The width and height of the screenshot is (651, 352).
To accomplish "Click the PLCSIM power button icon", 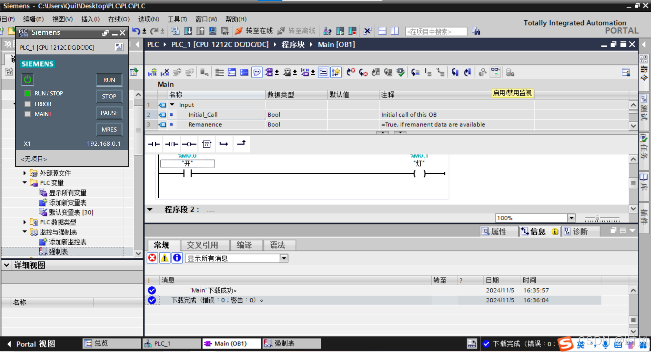I will 27,80.
